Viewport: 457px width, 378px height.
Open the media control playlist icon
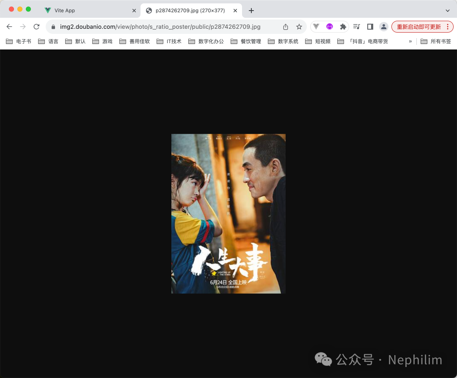pos(356,27)
